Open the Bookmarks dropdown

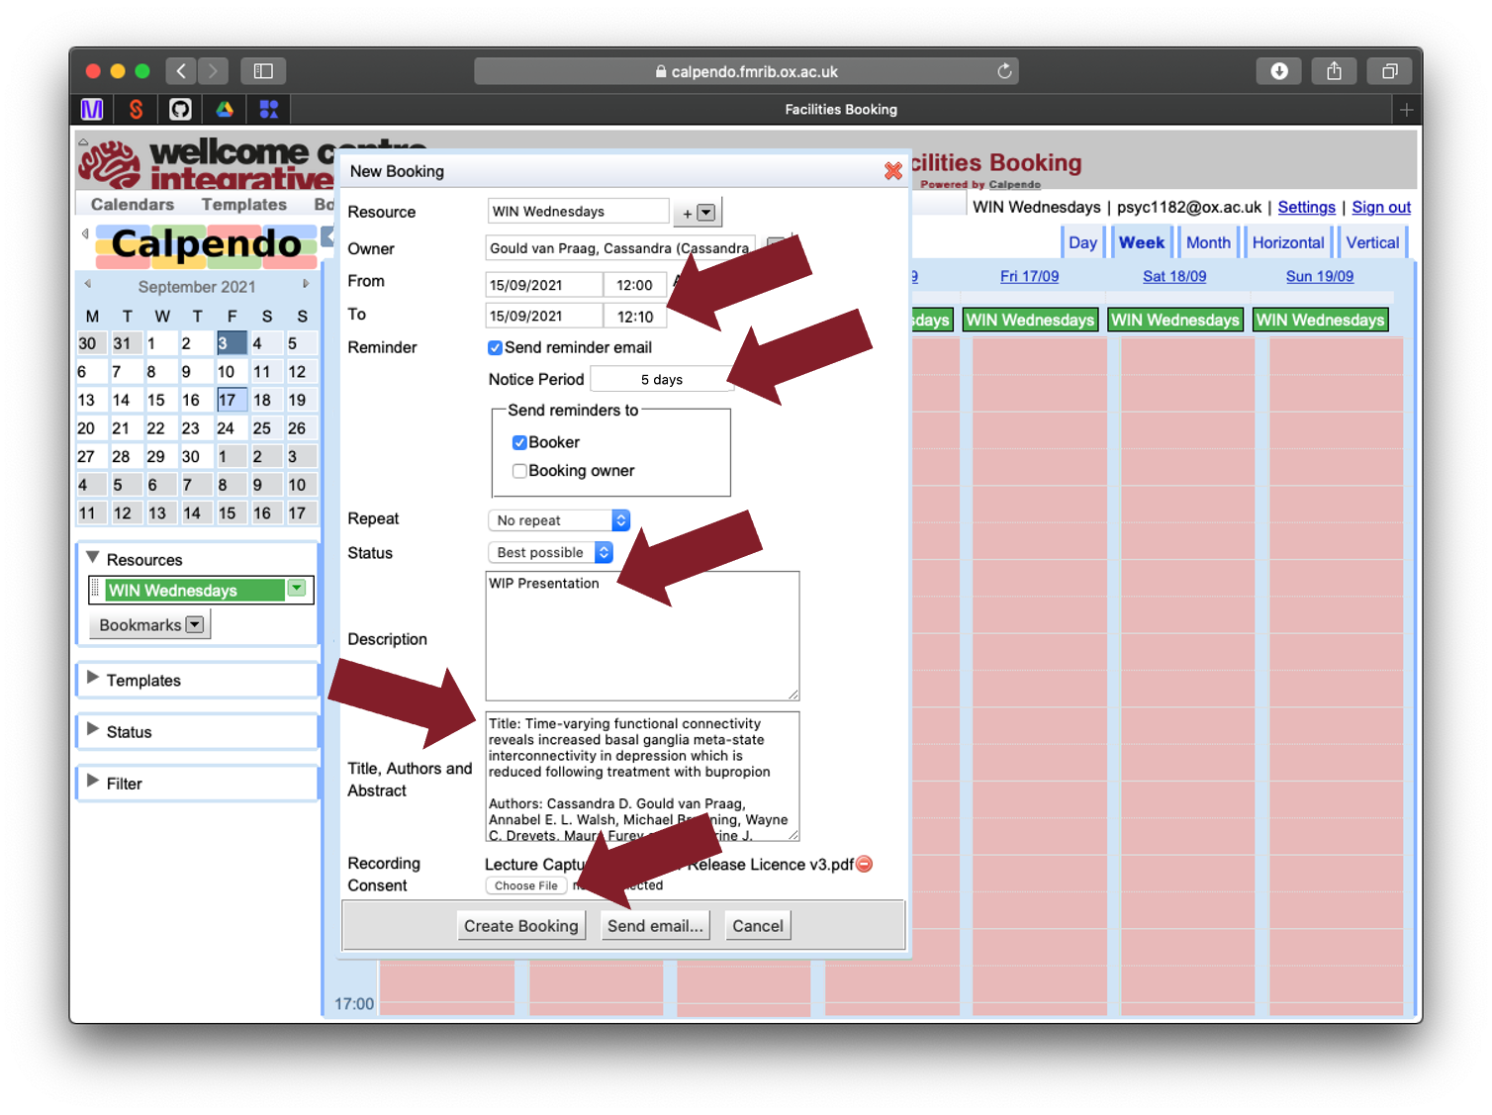[150, 625]
